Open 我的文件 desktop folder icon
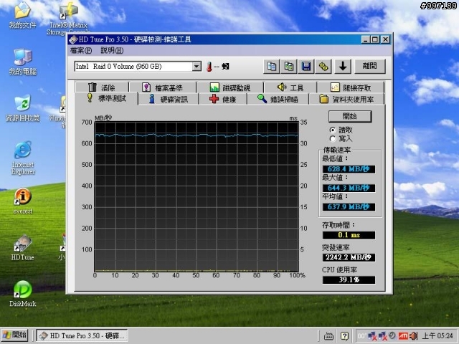The width and height of the screenshot is (459, 344). point(22,15)
